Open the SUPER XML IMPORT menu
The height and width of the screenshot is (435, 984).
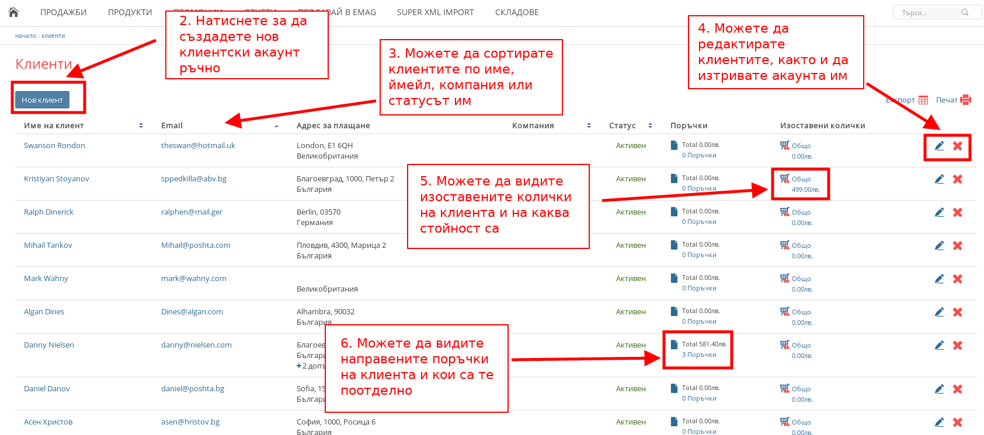tap(435, 12)
